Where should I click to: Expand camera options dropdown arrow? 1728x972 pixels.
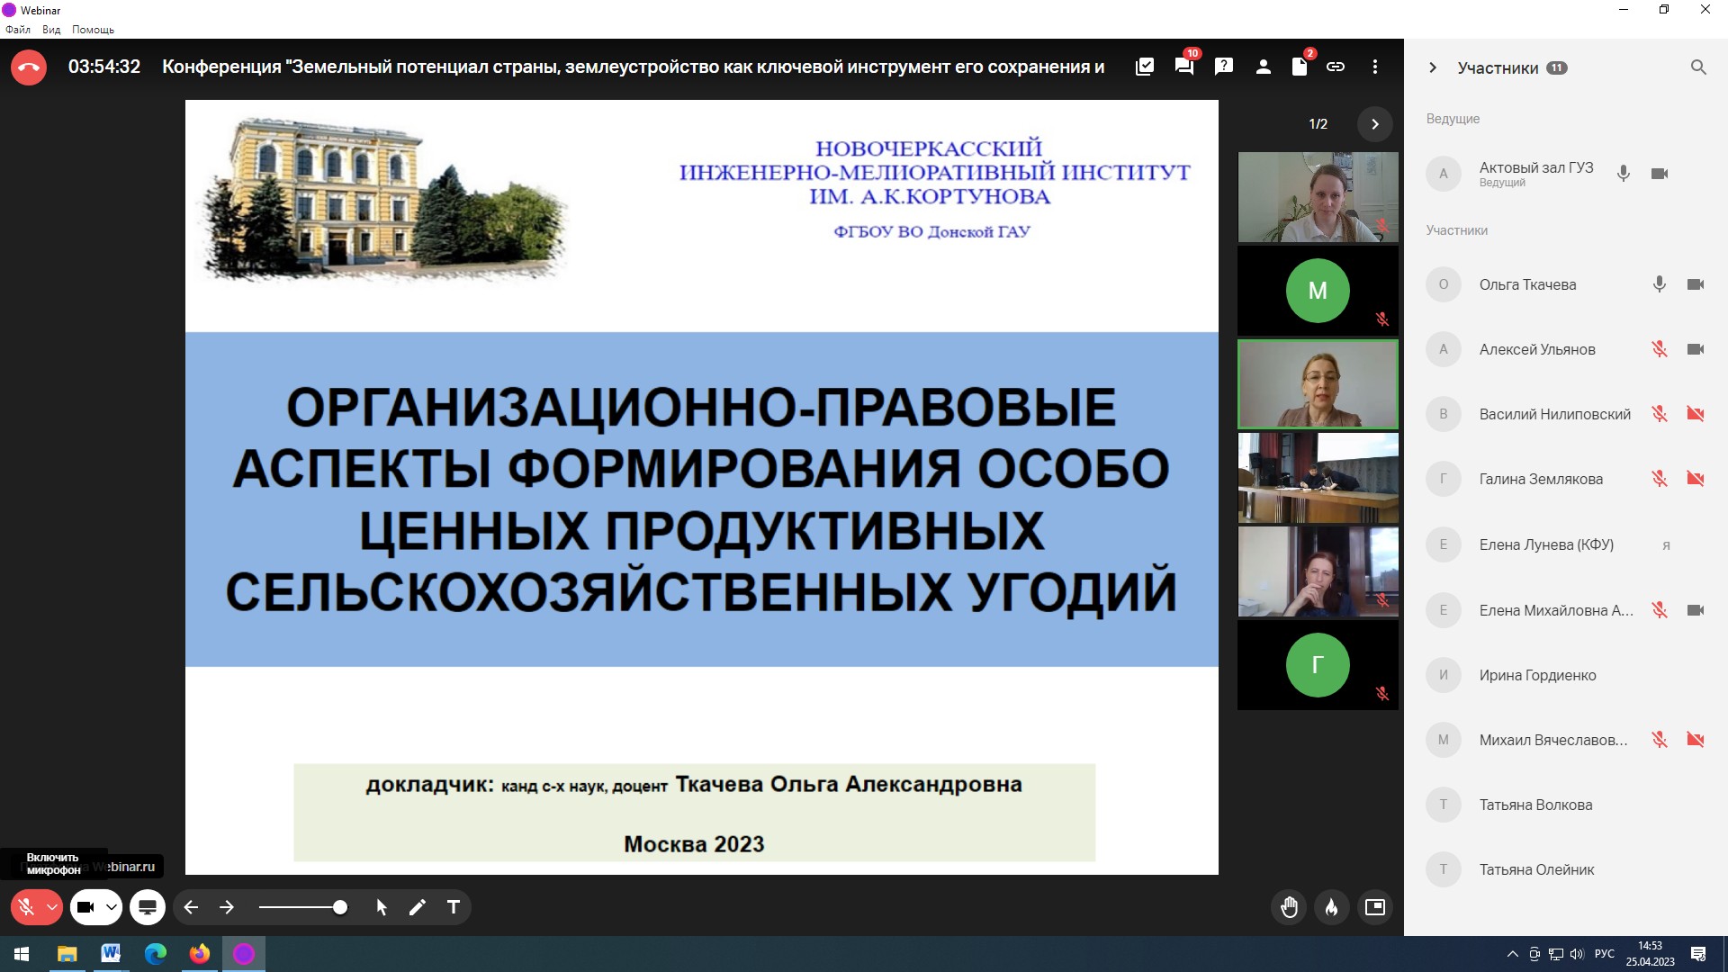pyautogui.click(x=111, y=907)
